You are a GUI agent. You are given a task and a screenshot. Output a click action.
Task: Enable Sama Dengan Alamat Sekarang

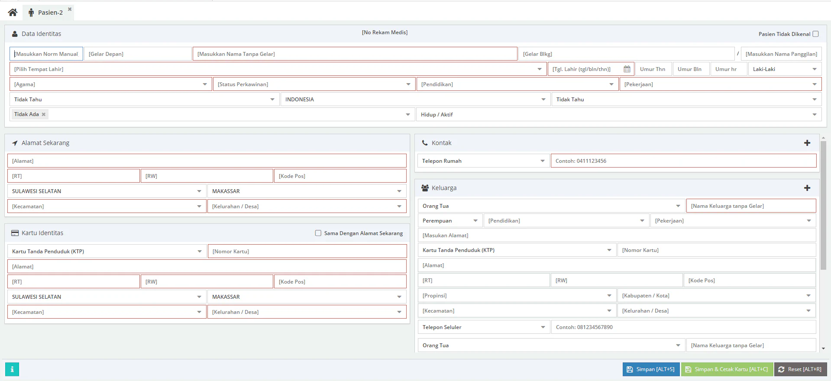click(x=318, y=233)
